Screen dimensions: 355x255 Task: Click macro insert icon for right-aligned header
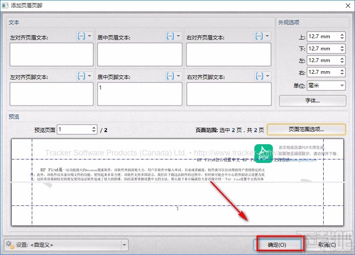(x=259, y=36)
